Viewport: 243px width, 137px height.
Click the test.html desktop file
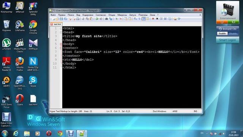[33, 100]
